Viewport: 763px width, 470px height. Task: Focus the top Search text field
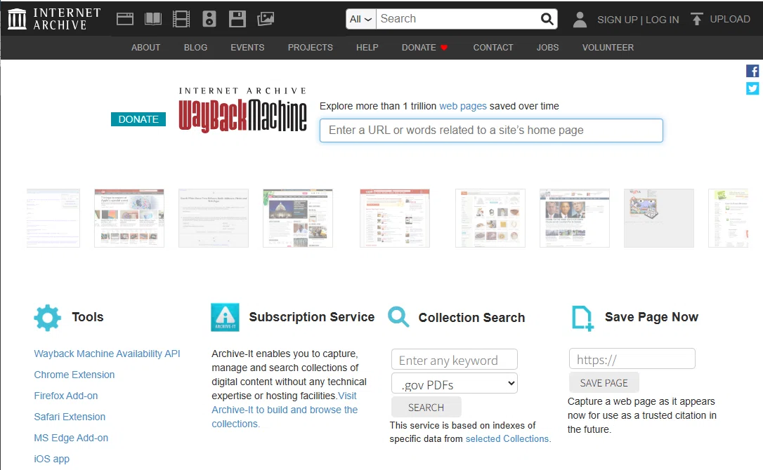pos(457,19)
